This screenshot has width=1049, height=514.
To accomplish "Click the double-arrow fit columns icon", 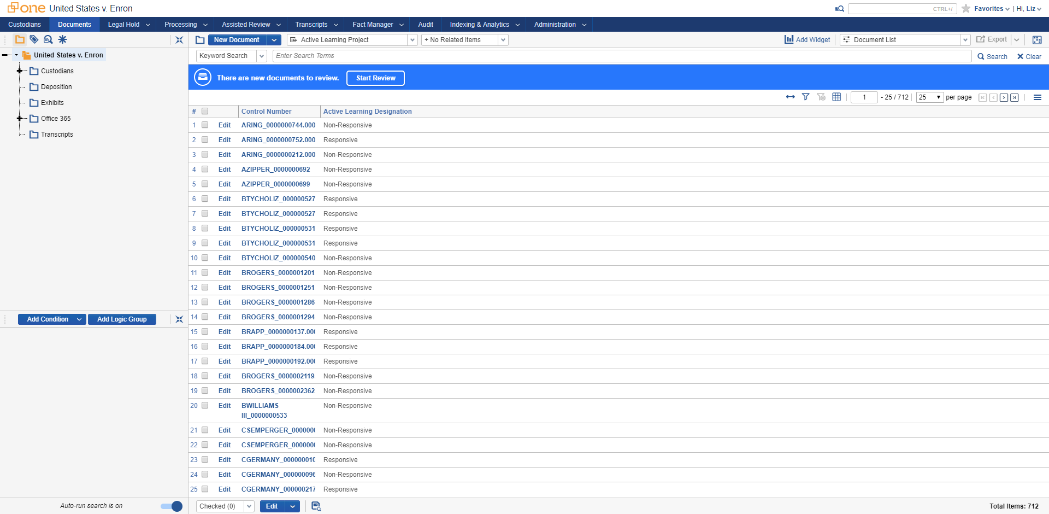I will coord(790,97).
